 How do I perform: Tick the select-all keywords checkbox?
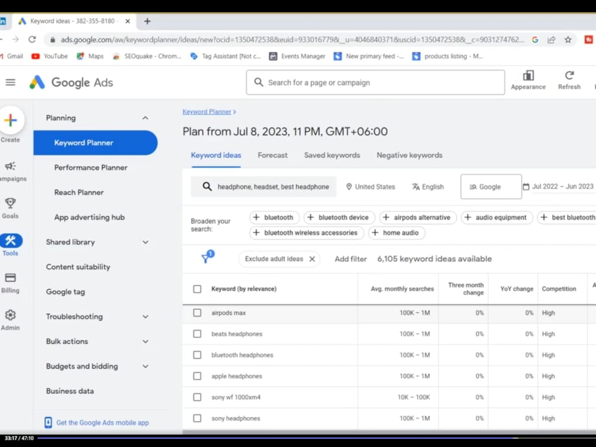(x=197, y=289)
